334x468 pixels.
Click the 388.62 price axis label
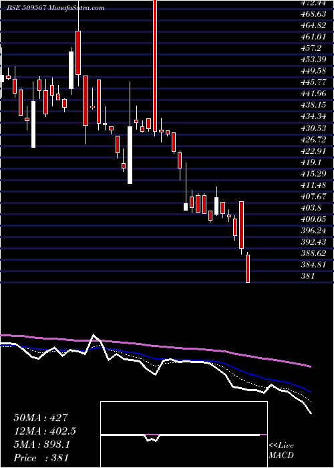[x=312, y=253]
